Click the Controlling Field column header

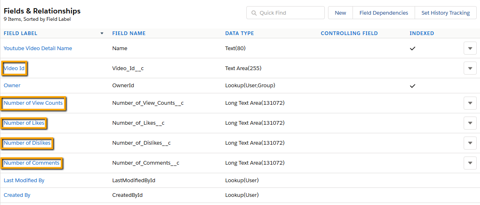pyautogui.click(x=349, y=33)
